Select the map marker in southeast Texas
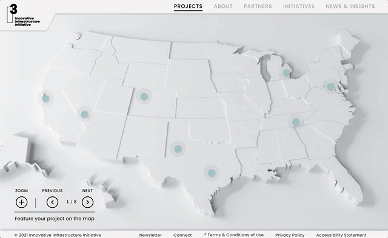 point(212,173)
